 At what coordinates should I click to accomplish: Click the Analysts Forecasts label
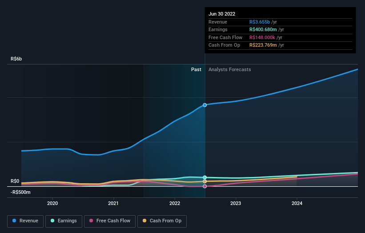pos(230,69)
